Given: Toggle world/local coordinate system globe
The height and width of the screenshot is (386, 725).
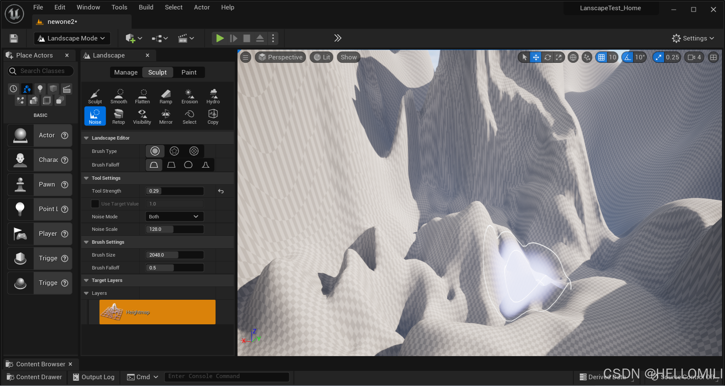Looking at the screenshot, I should coord(573,58).
